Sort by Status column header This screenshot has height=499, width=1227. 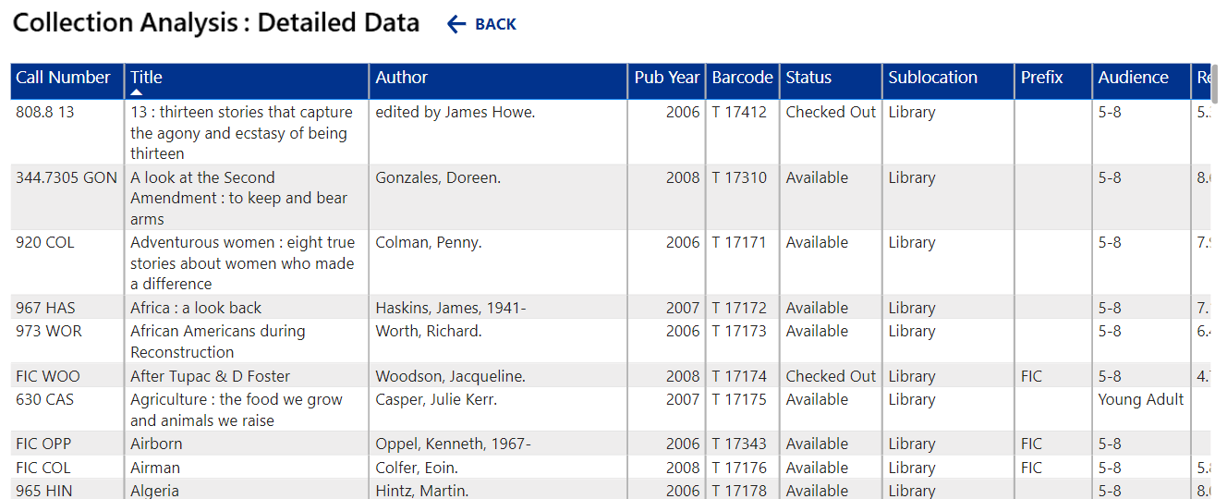[808, 78]
